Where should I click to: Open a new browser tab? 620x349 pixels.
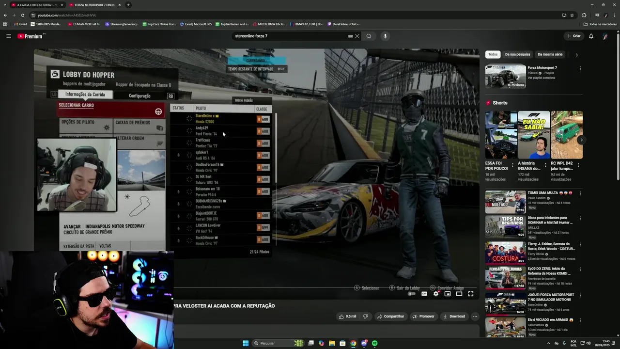coord(128,5)
